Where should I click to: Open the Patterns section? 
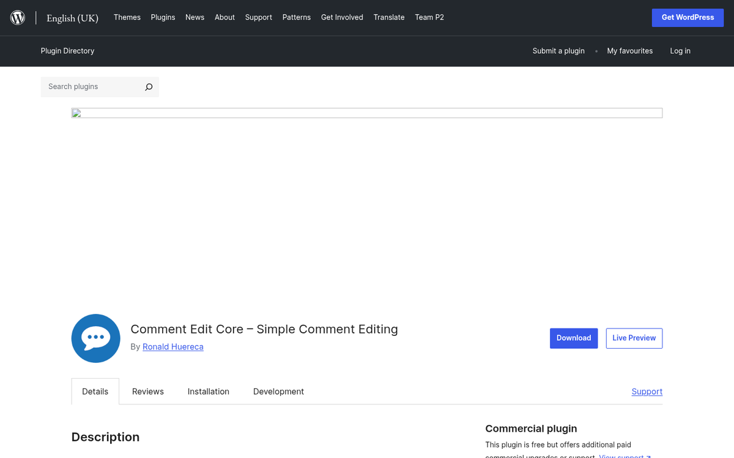tap(297, 17)
